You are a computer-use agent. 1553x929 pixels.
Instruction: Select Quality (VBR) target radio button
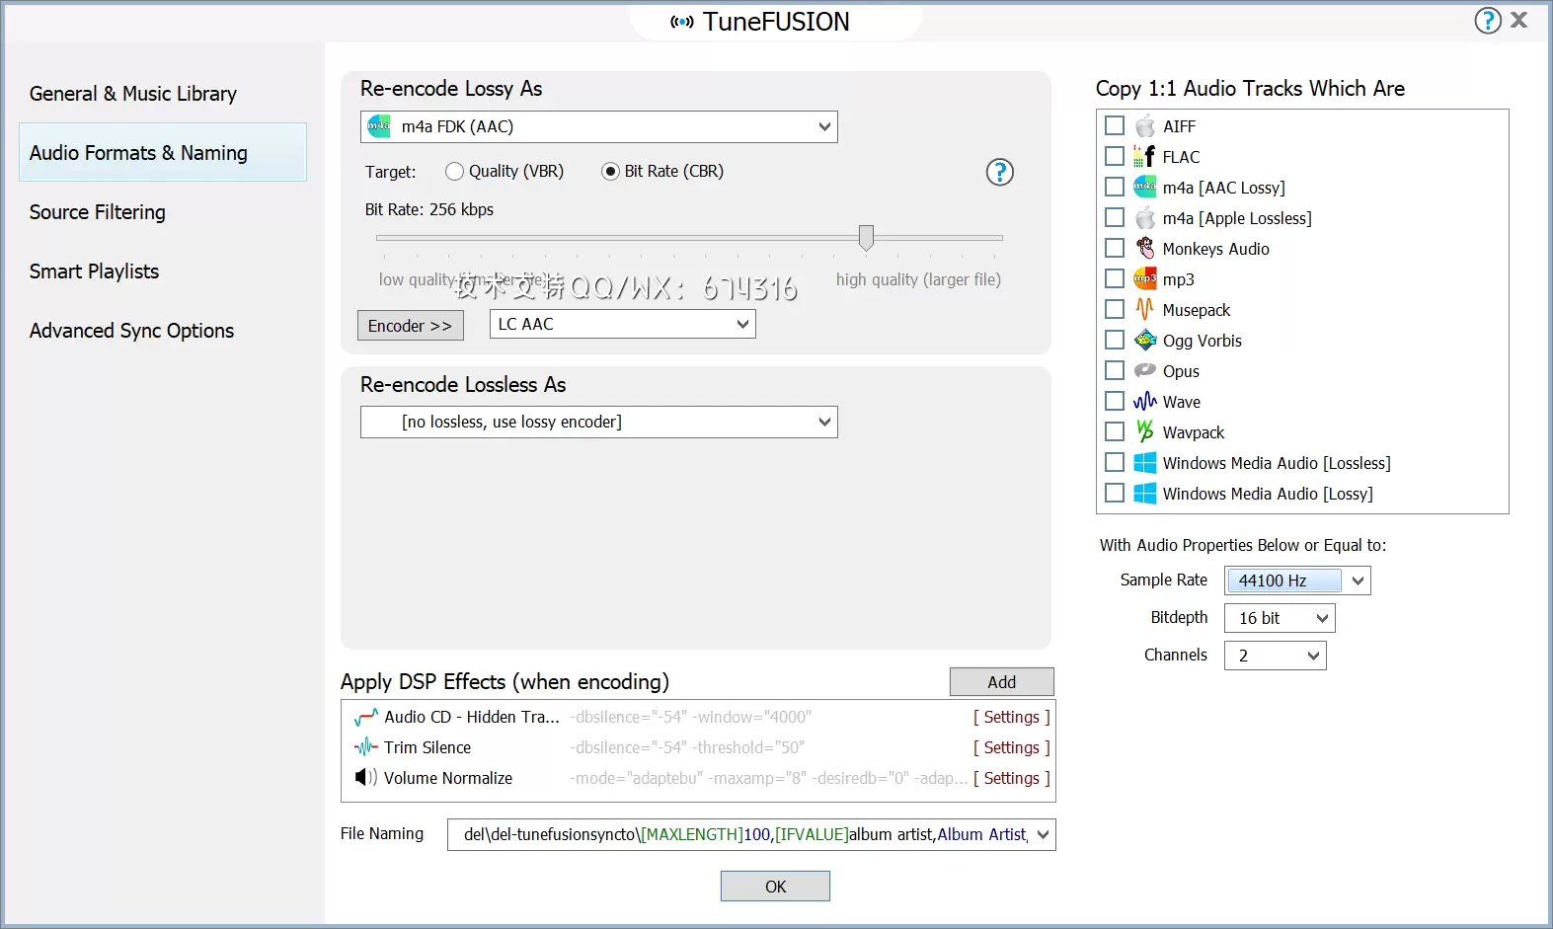(x=454, y=172)
